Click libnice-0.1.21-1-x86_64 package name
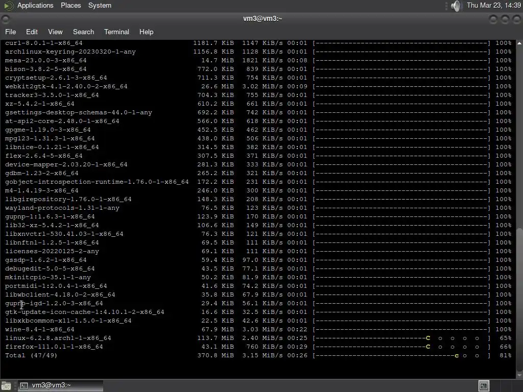This screenshot has width=523, height=392. [52, 147]
